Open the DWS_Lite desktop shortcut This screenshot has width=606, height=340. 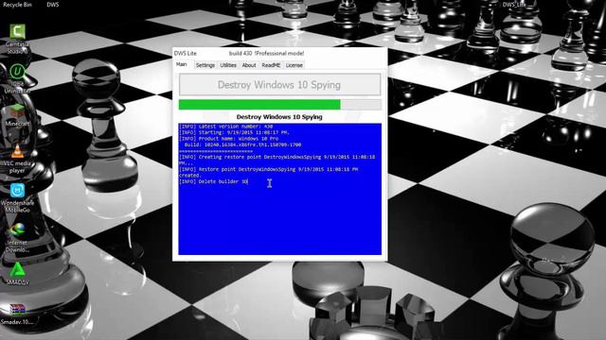pyautogui.click(x=514, y=5)
